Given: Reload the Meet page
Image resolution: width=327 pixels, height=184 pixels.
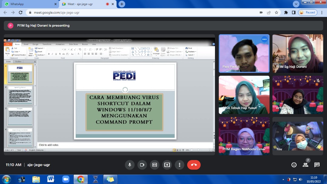Looking at the screenshot, I should (x=21, y=12).
